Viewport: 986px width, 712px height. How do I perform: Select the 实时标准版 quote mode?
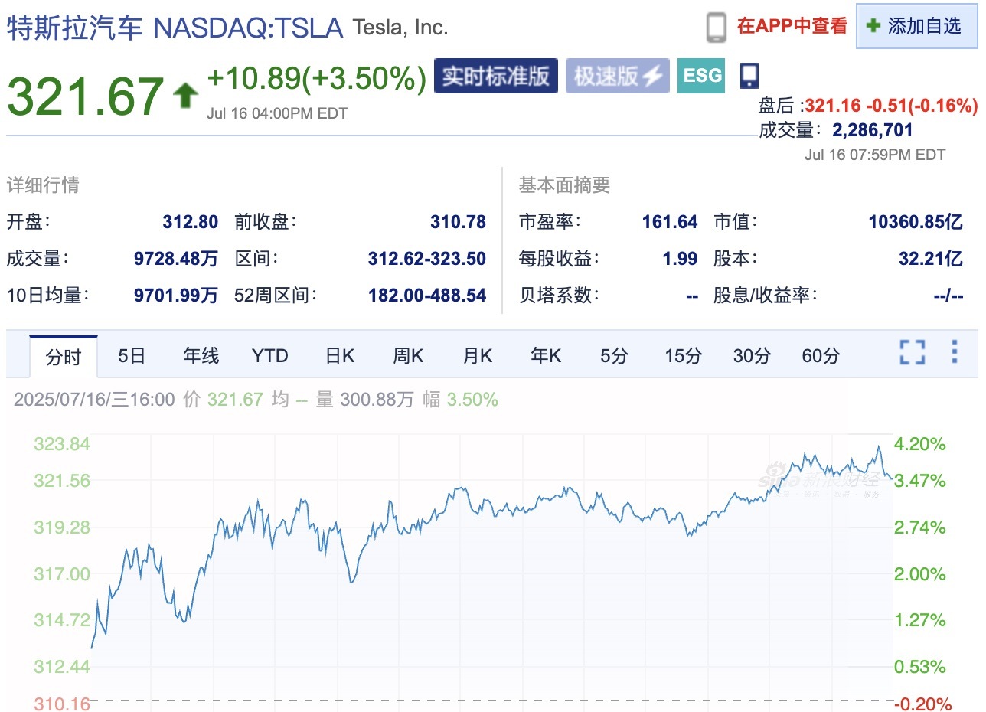pyautogui.click(x=496, y=76)
